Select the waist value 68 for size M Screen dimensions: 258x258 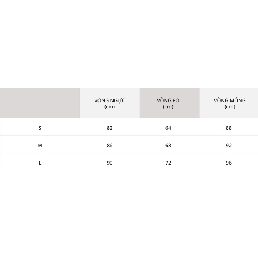(x=168, y=145)
